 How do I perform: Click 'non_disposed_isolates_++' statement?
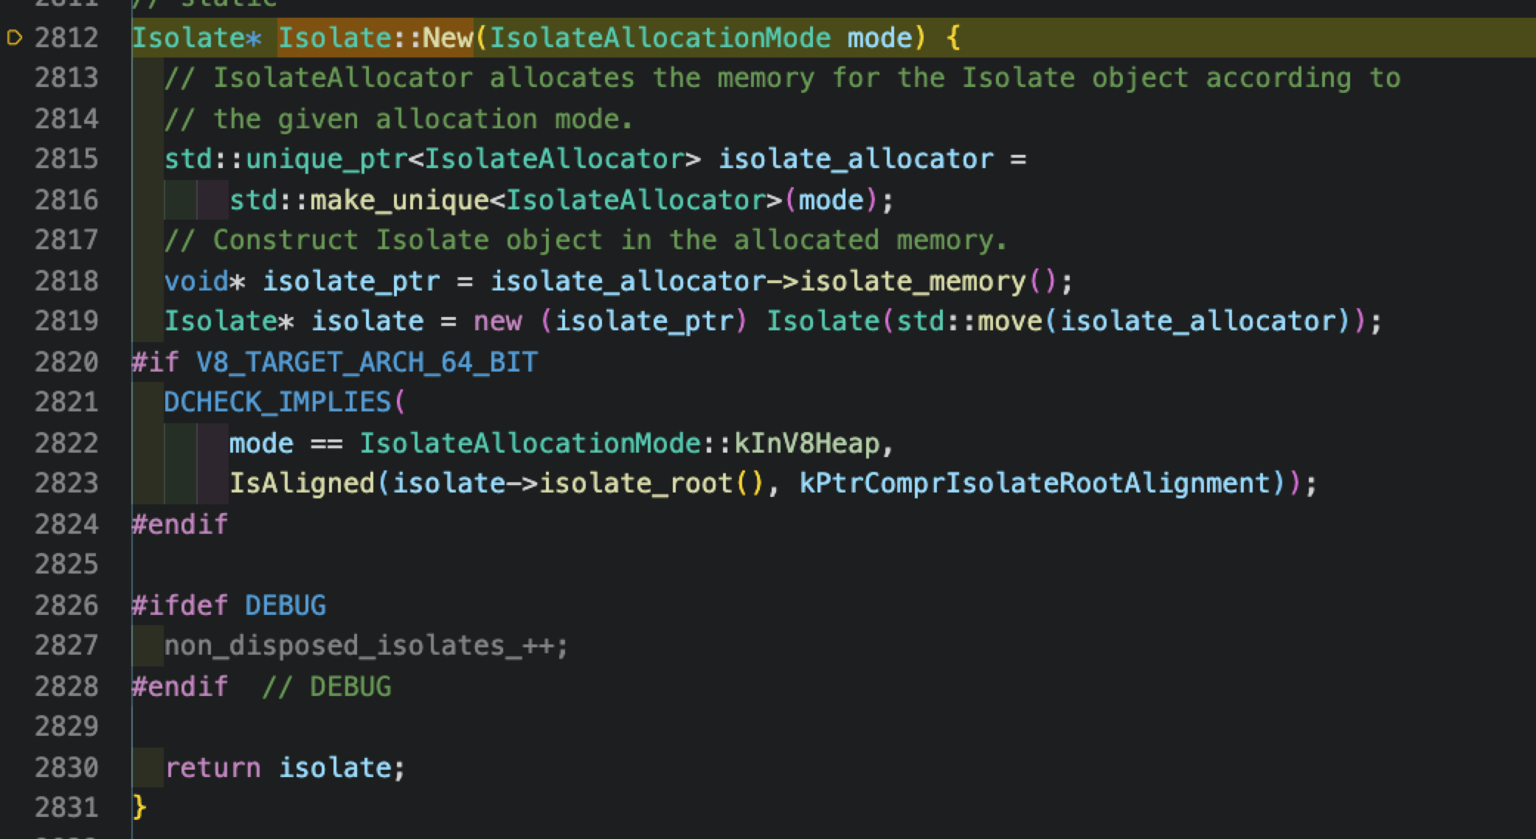pyautogui.click(x=367, y=646)
